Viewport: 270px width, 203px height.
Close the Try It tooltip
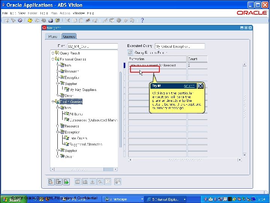(x=200, y=86)
